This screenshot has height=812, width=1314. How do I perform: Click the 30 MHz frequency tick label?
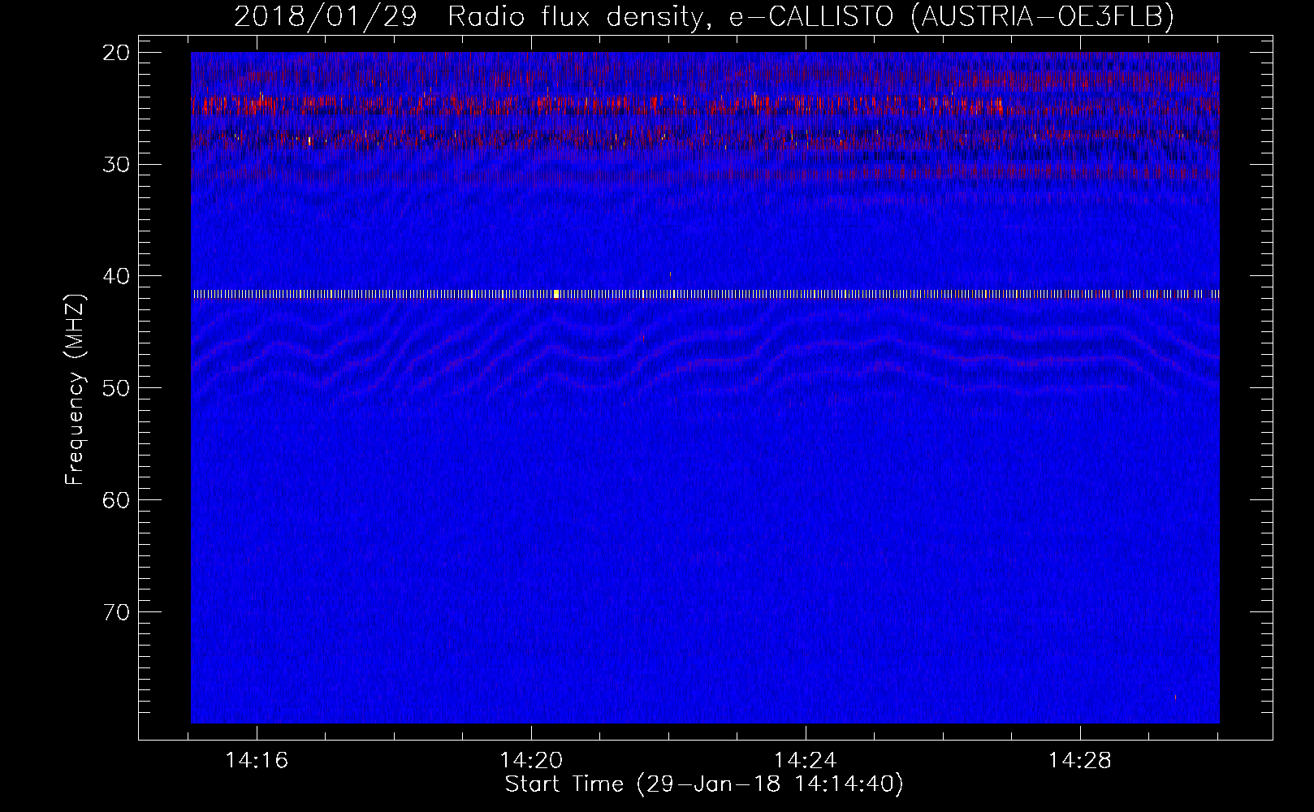117,165
